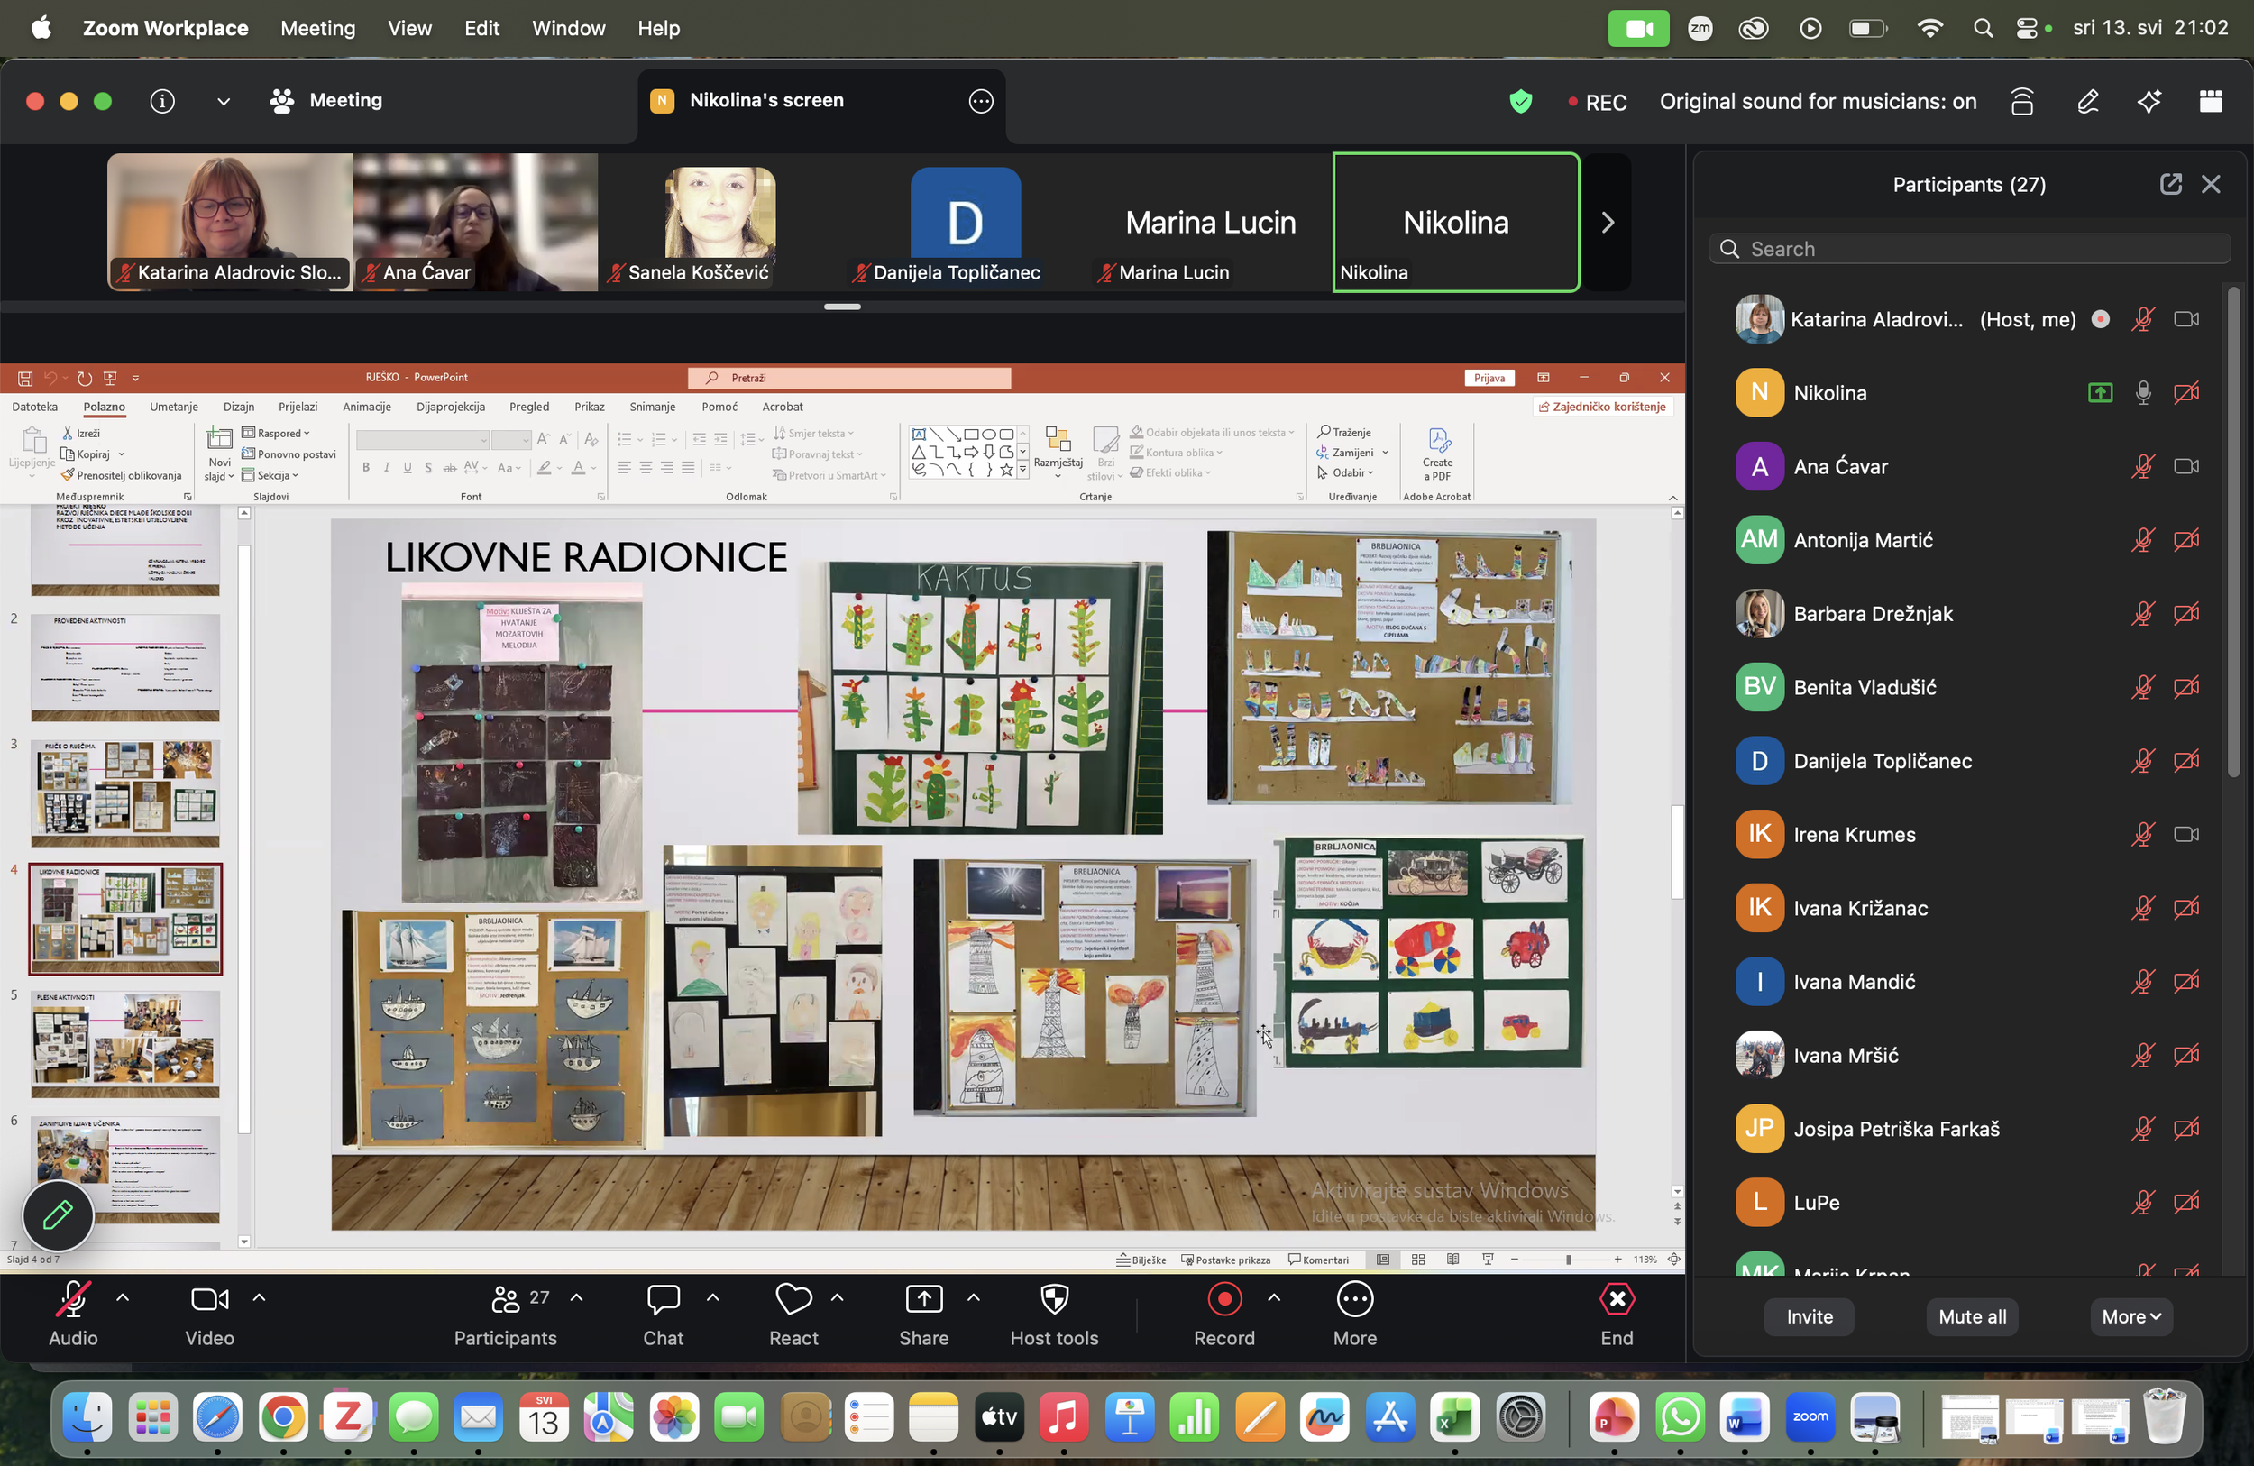Open the React hearts menu button
Viewport: 2254px width, 1466px height.
click(x=793, y=1315)
